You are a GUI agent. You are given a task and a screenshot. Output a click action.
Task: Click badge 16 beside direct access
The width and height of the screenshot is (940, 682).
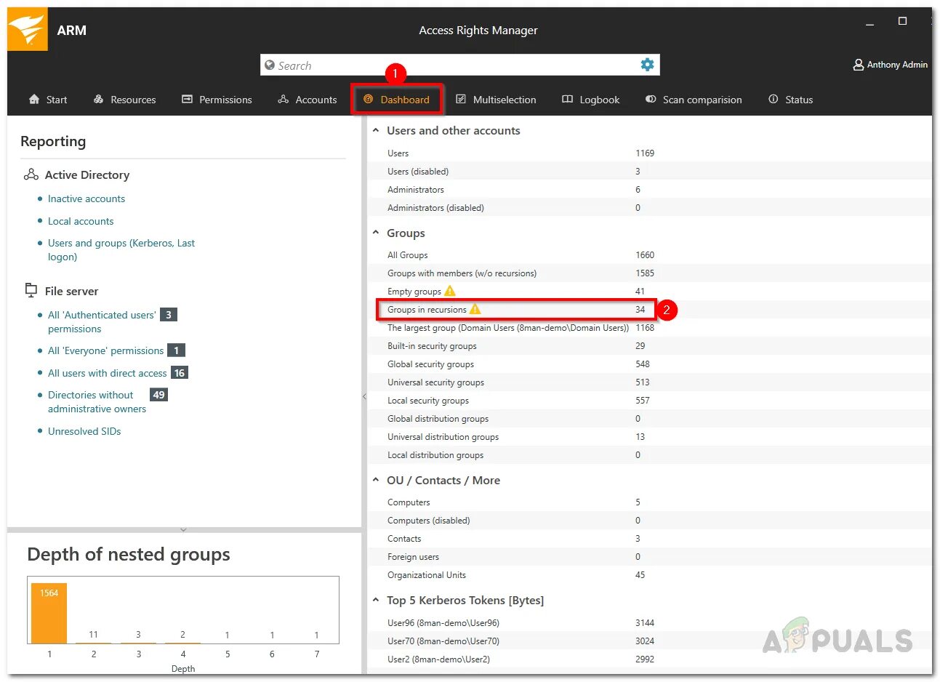(179, 373)
